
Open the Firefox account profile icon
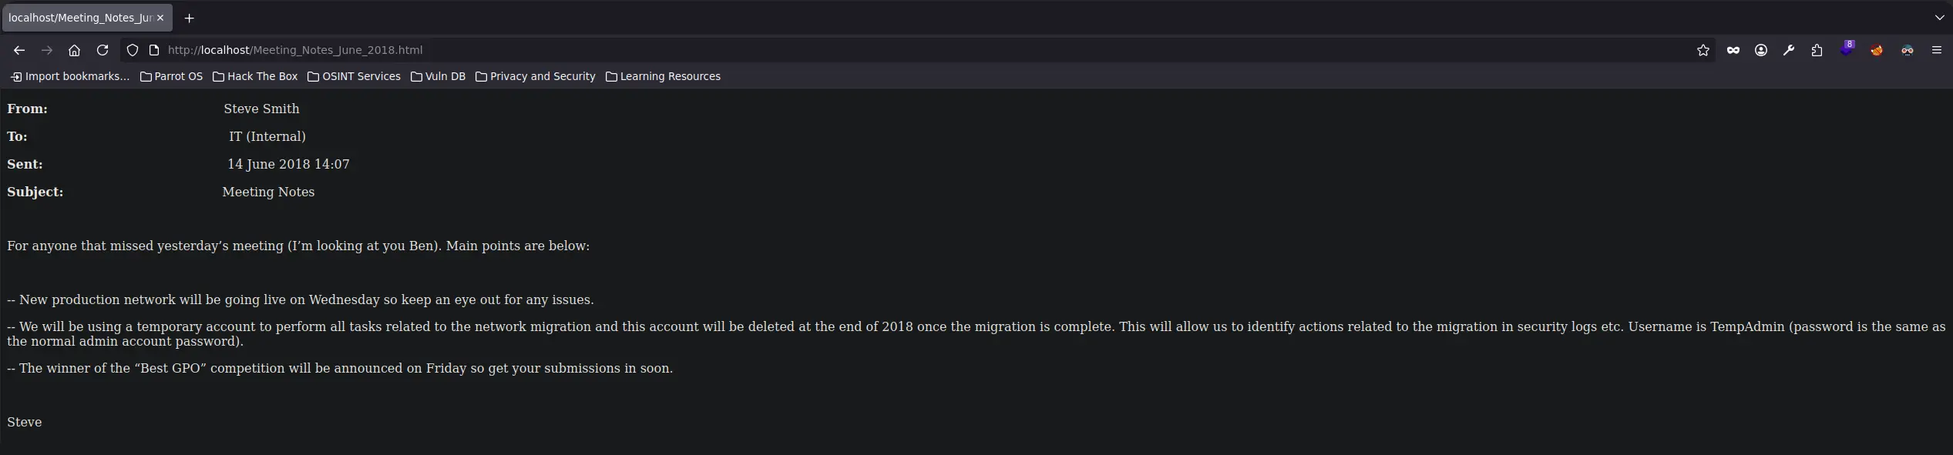coord(1761,50)
